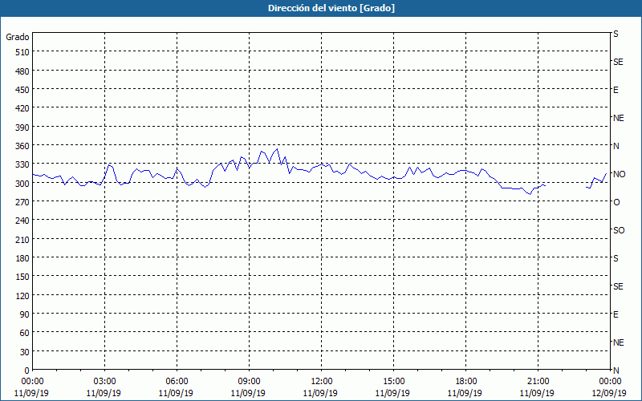The width and height of the screenshot is (642, 401).
Task: Click the 150 y-axis value
Action: click(22, 277)
